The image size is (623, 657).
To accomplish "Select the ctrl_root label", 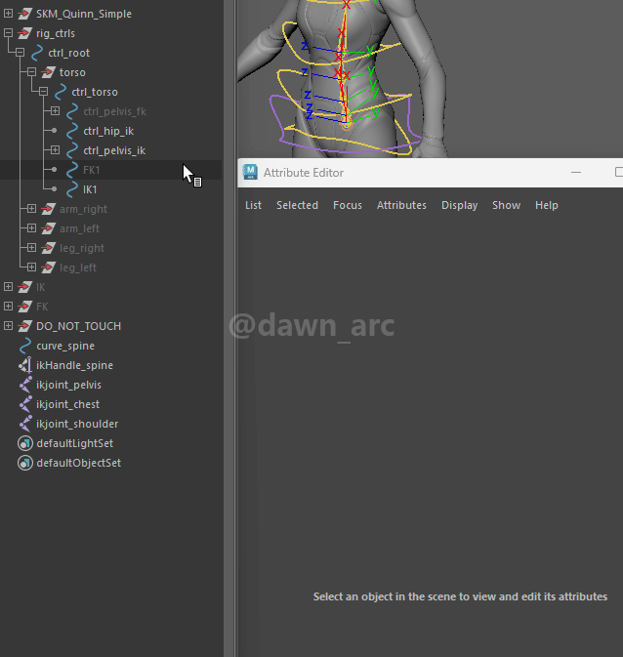I will coord(68,53).
